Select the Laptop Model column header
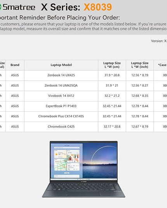The height and width of the screenshot is (208, 167). [x=61, y=65]
